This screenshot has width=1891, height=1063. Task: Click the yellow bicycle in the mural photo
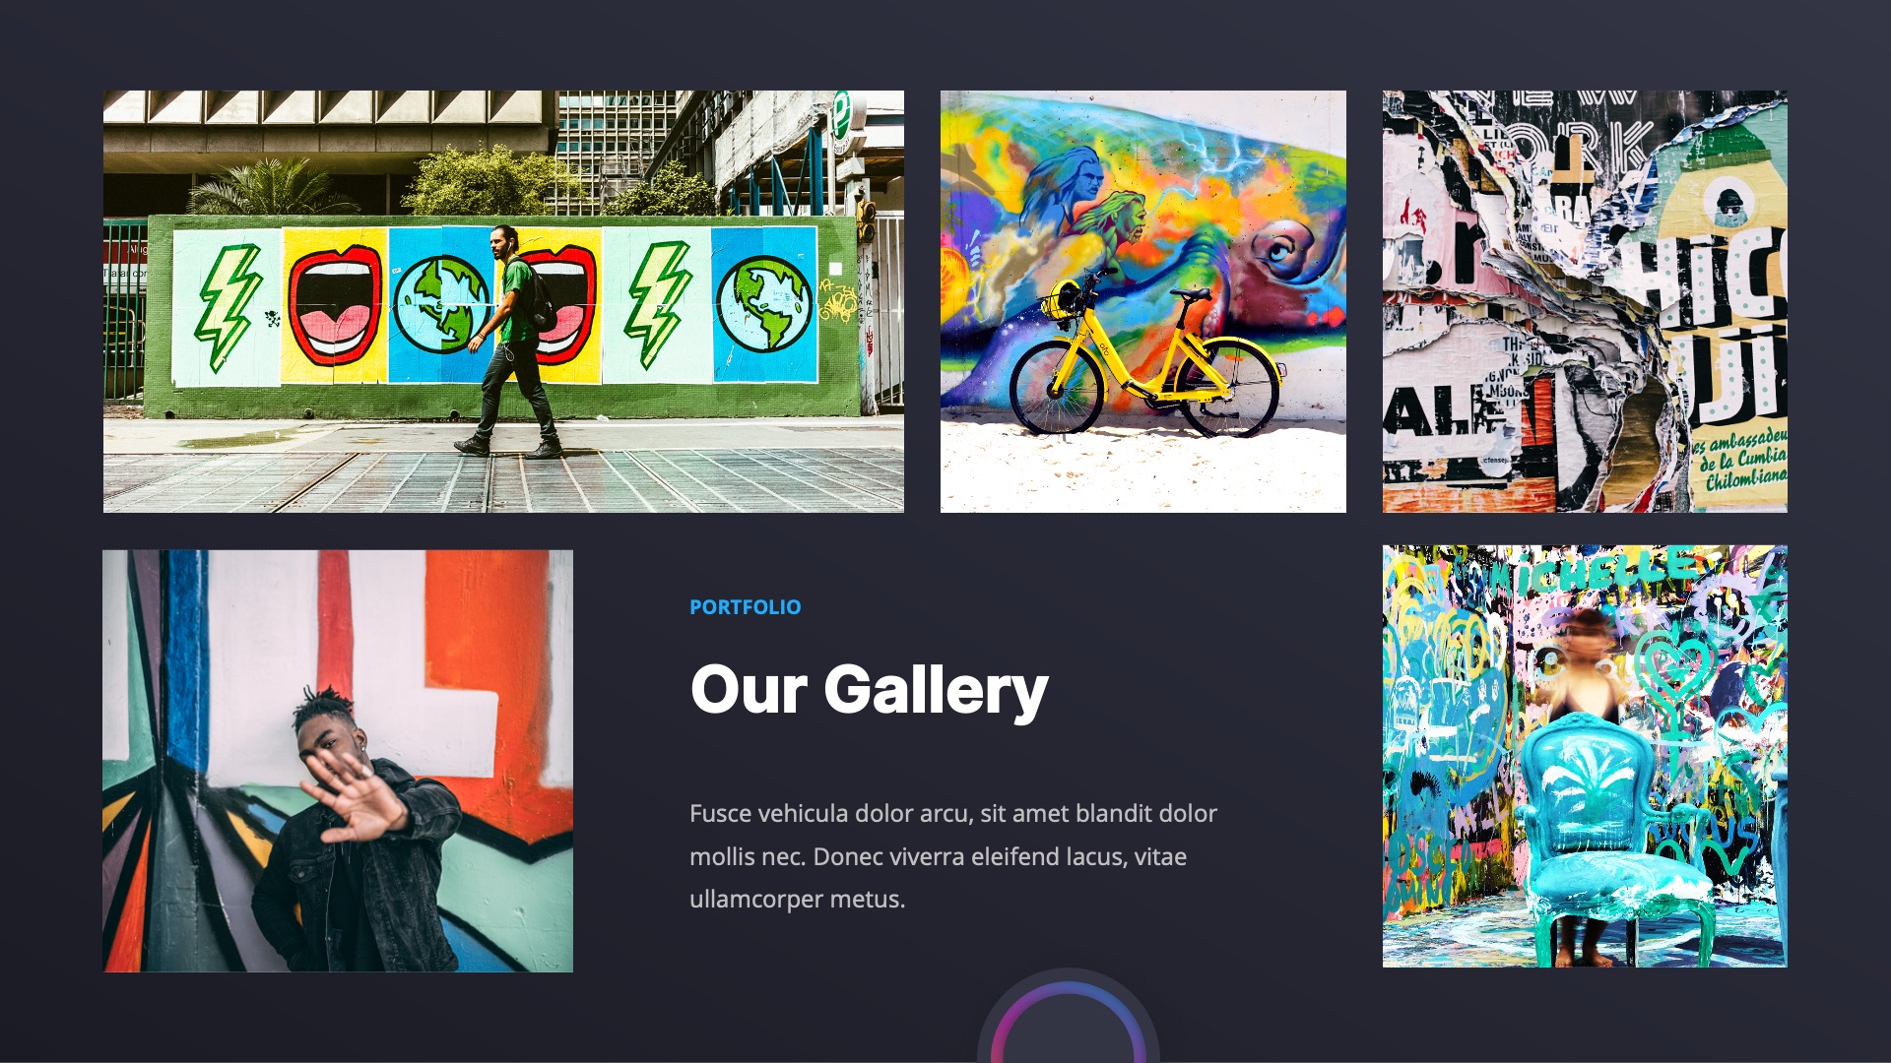1146,356
